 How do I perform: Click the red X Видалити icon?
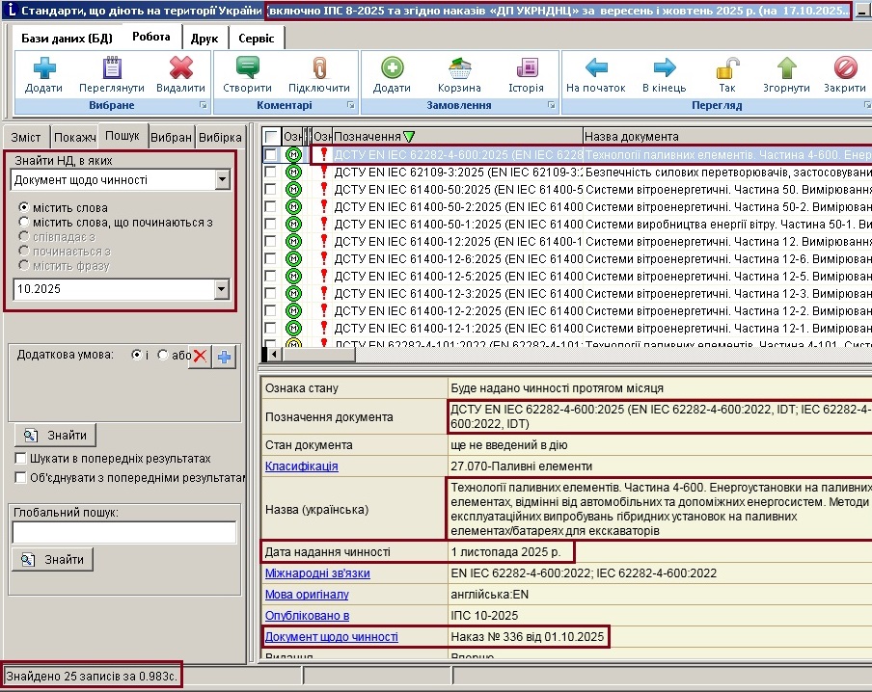pos(180,69)
